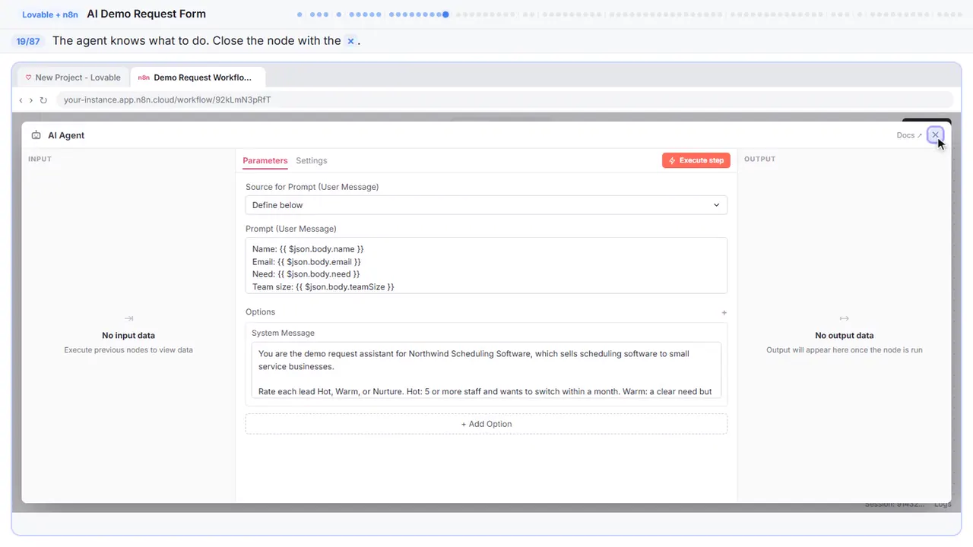Image resolution: width=973 pixels, height=547 pixels.
Task: Click the "No output data" message
Action: [844, 335]
